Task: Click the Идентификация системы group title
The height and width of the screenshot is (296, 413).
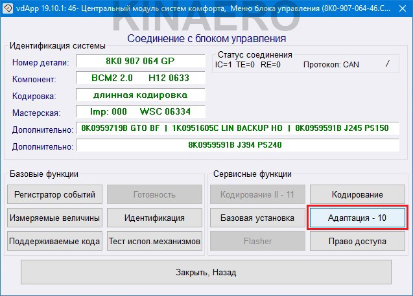Action: tap(58, 45)
